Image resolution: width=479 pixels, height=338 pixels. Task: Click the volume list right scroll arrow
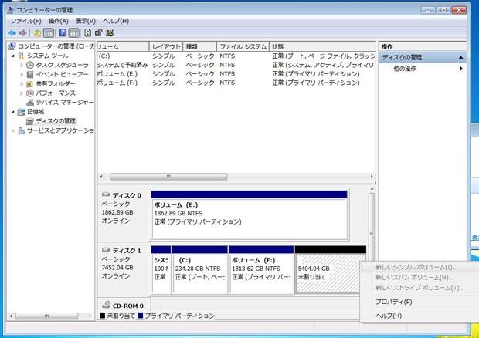[x=372, y=177]
